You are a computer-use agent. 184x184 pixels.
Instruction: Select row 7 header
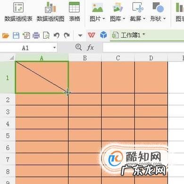point(8,159)
